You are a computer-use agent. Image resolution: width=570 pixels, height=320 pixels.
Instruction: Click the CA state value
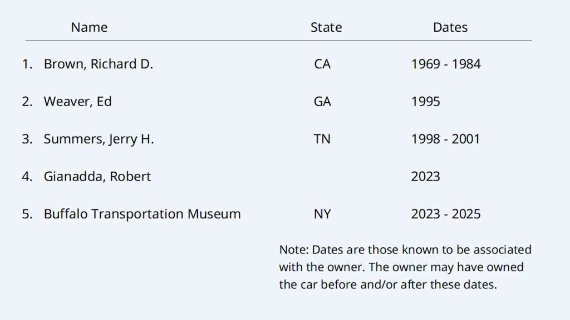(x=322, y=64)
